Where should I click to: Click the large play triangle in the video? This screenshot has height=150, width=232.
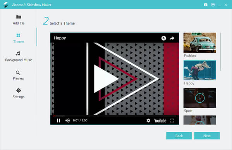pyautogui.click(x=106, y=79)
